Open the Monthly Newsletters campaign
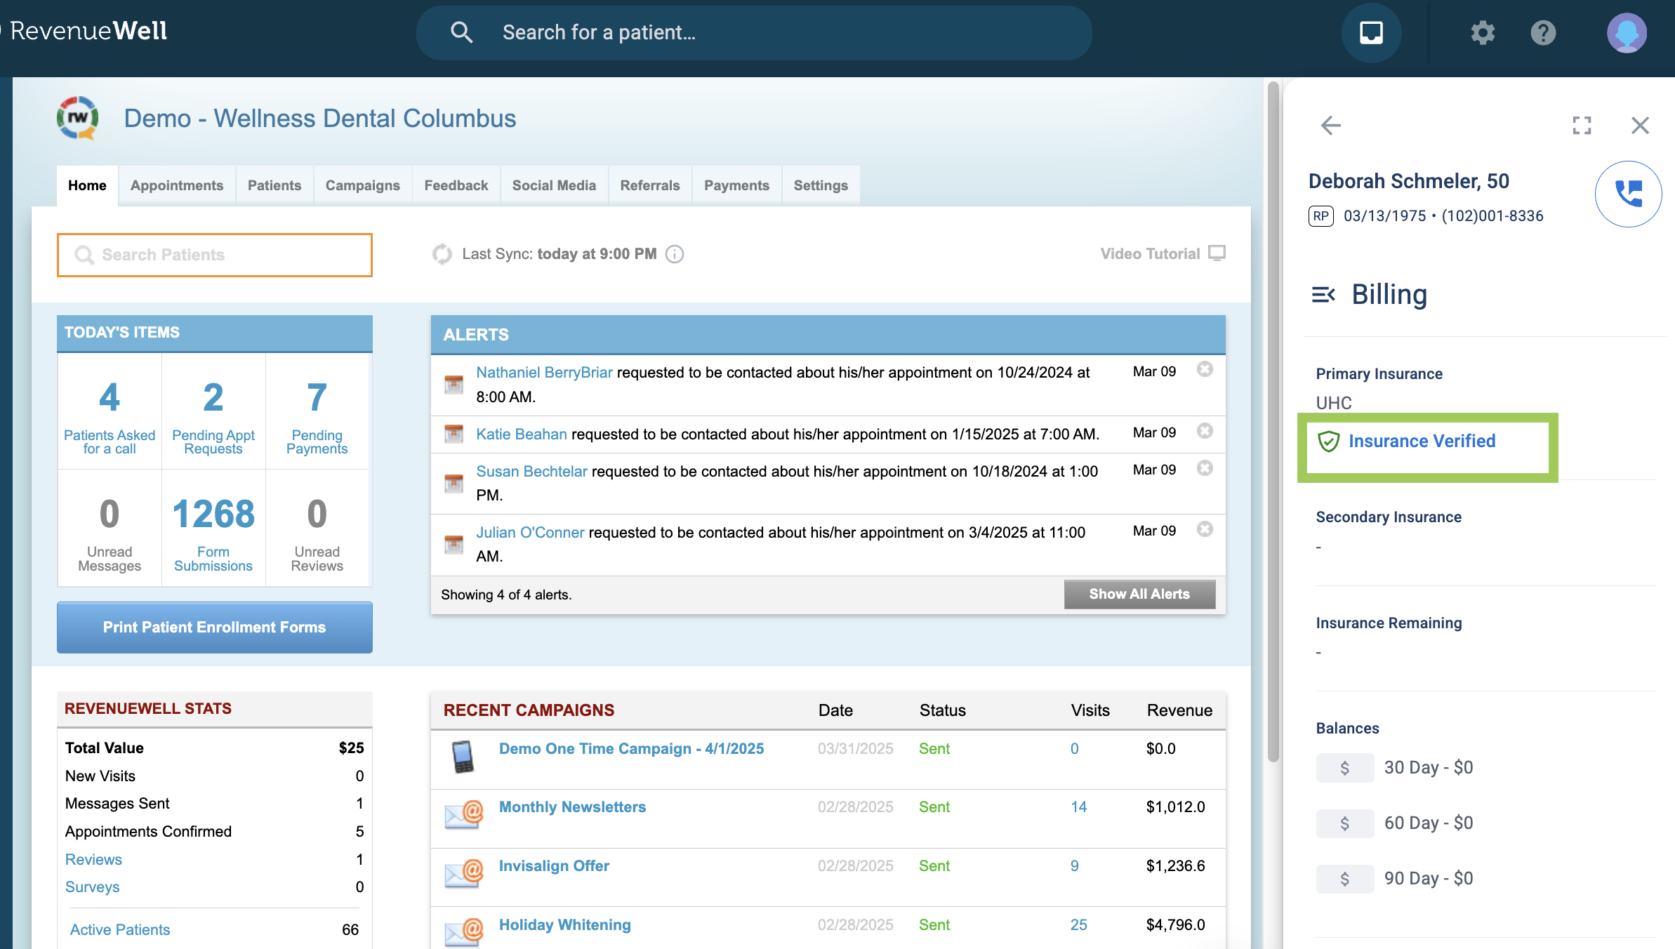The image size is (1675, 949). [572, 807]
